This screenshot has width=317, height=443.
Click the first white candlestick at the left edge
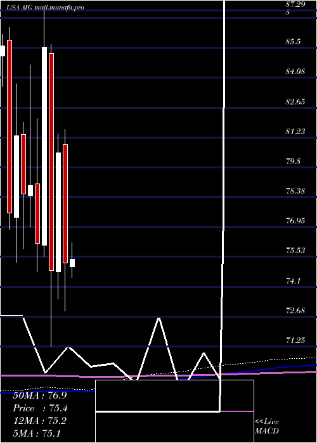[3, 51]
